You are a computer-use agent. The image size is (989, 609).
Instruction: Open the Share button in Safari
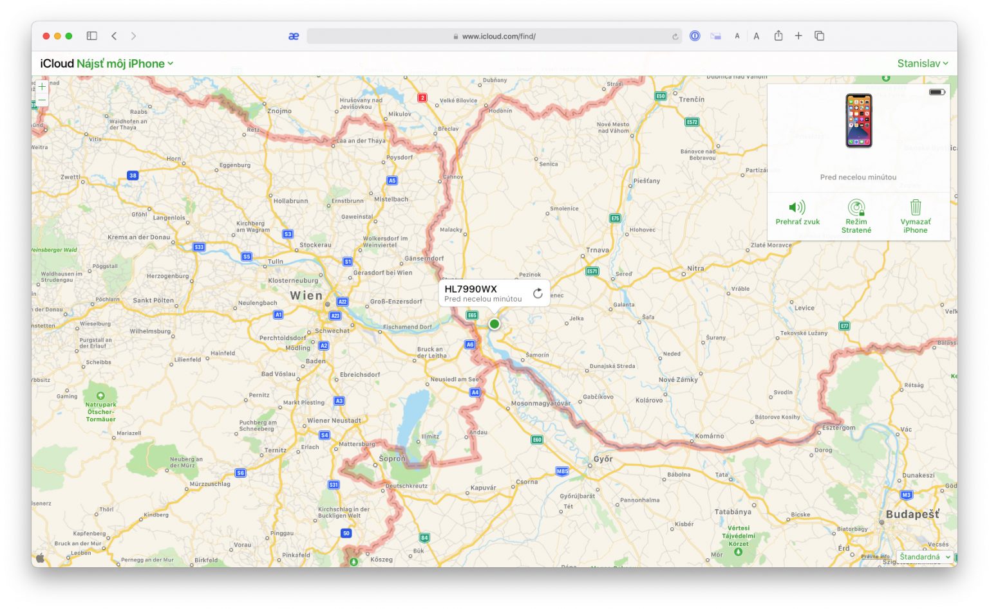coord(778,36)
